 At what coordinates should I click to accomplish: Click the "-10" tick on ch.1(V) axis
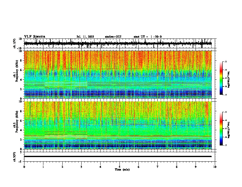coord(20,48)
